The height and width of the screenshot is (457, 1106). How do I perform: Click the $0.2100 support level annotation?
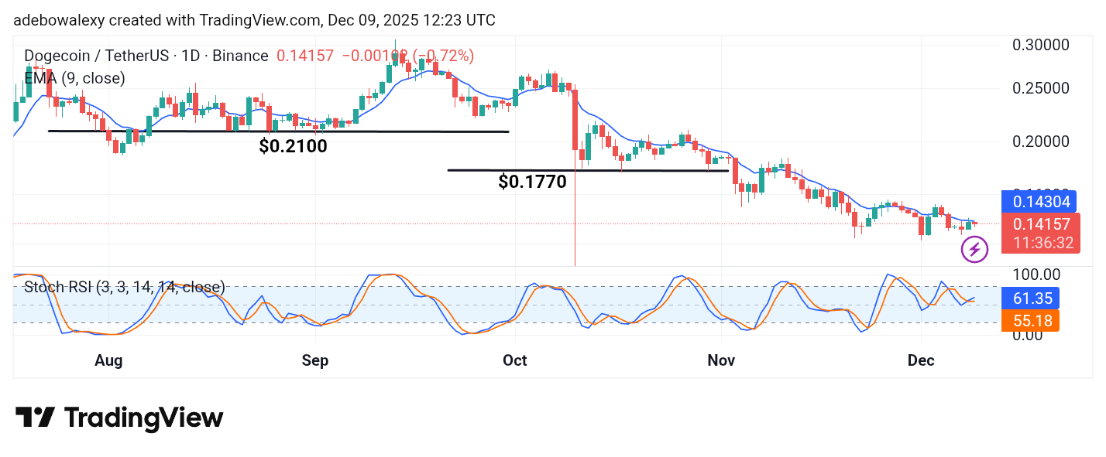293,145
